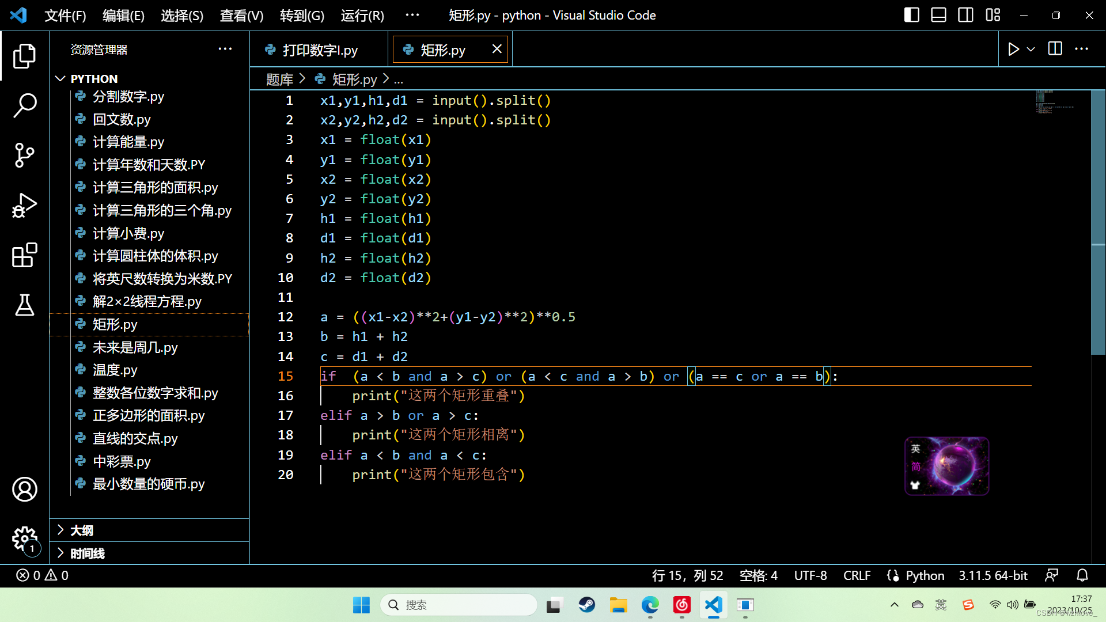Toggle secondary side bar layout button
1106x622 pixels.
click(x=965, y=15)
